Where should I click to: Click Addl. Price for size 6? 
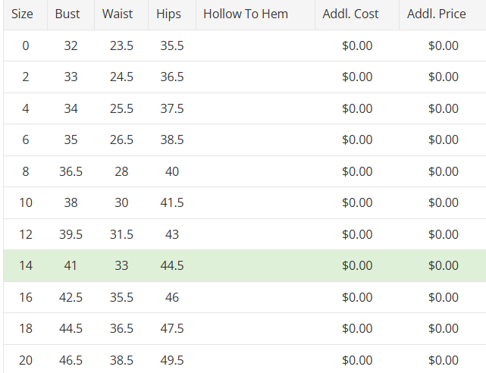point(443,140)
